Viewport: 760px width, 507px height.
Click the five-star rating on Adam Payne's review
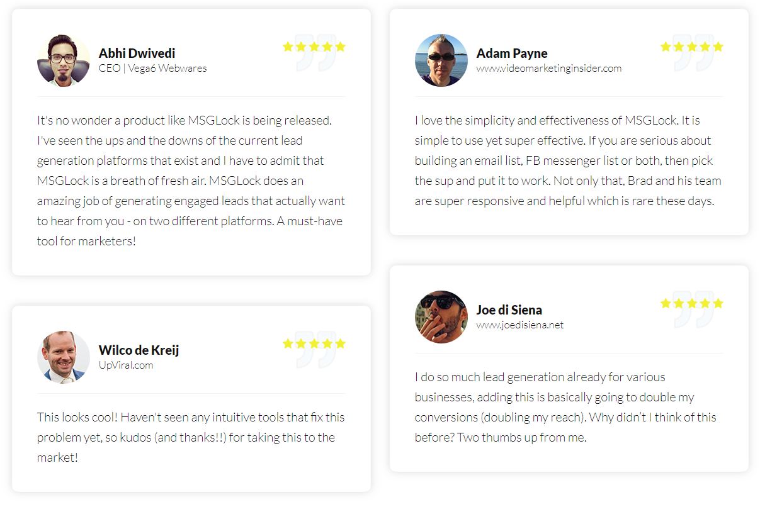click(692, 47)
